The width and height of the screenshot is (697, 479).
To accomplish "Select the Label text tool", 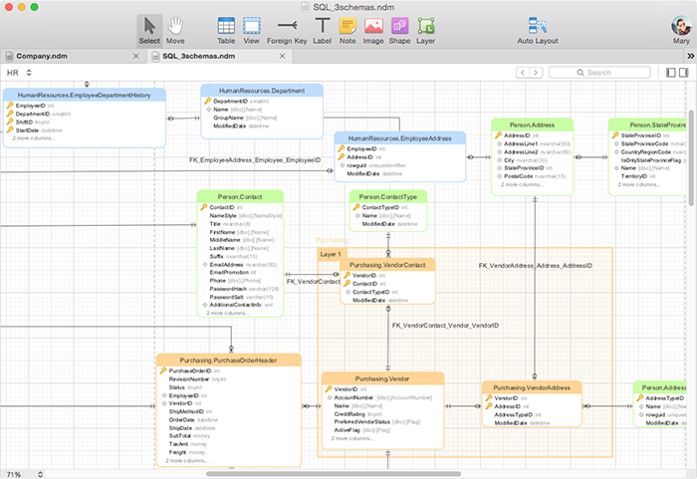I will click(323, 30).
